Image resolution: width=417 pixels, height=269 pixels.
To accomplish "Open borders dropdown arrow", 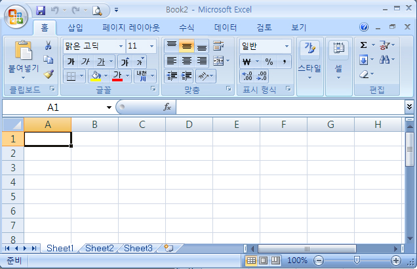I will click(x=82, y=76).
